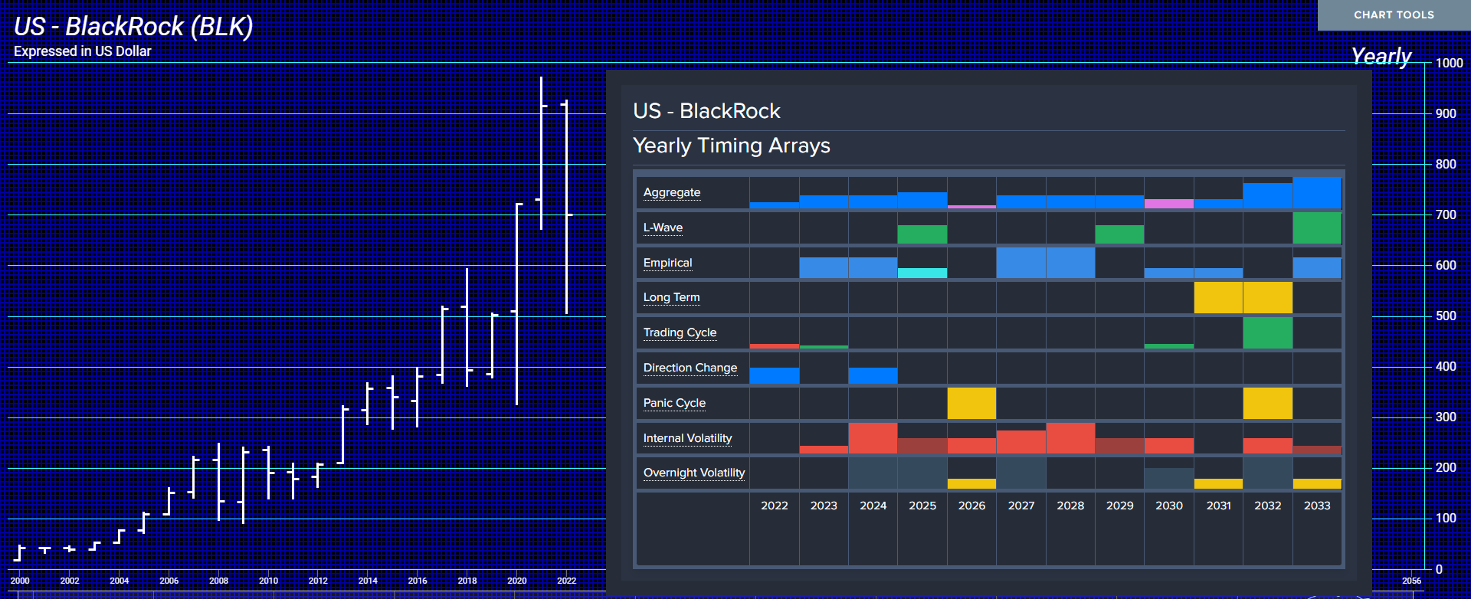Click the 500 price axis label
Screen dimensions: 1471x599
click(1446, 316)
